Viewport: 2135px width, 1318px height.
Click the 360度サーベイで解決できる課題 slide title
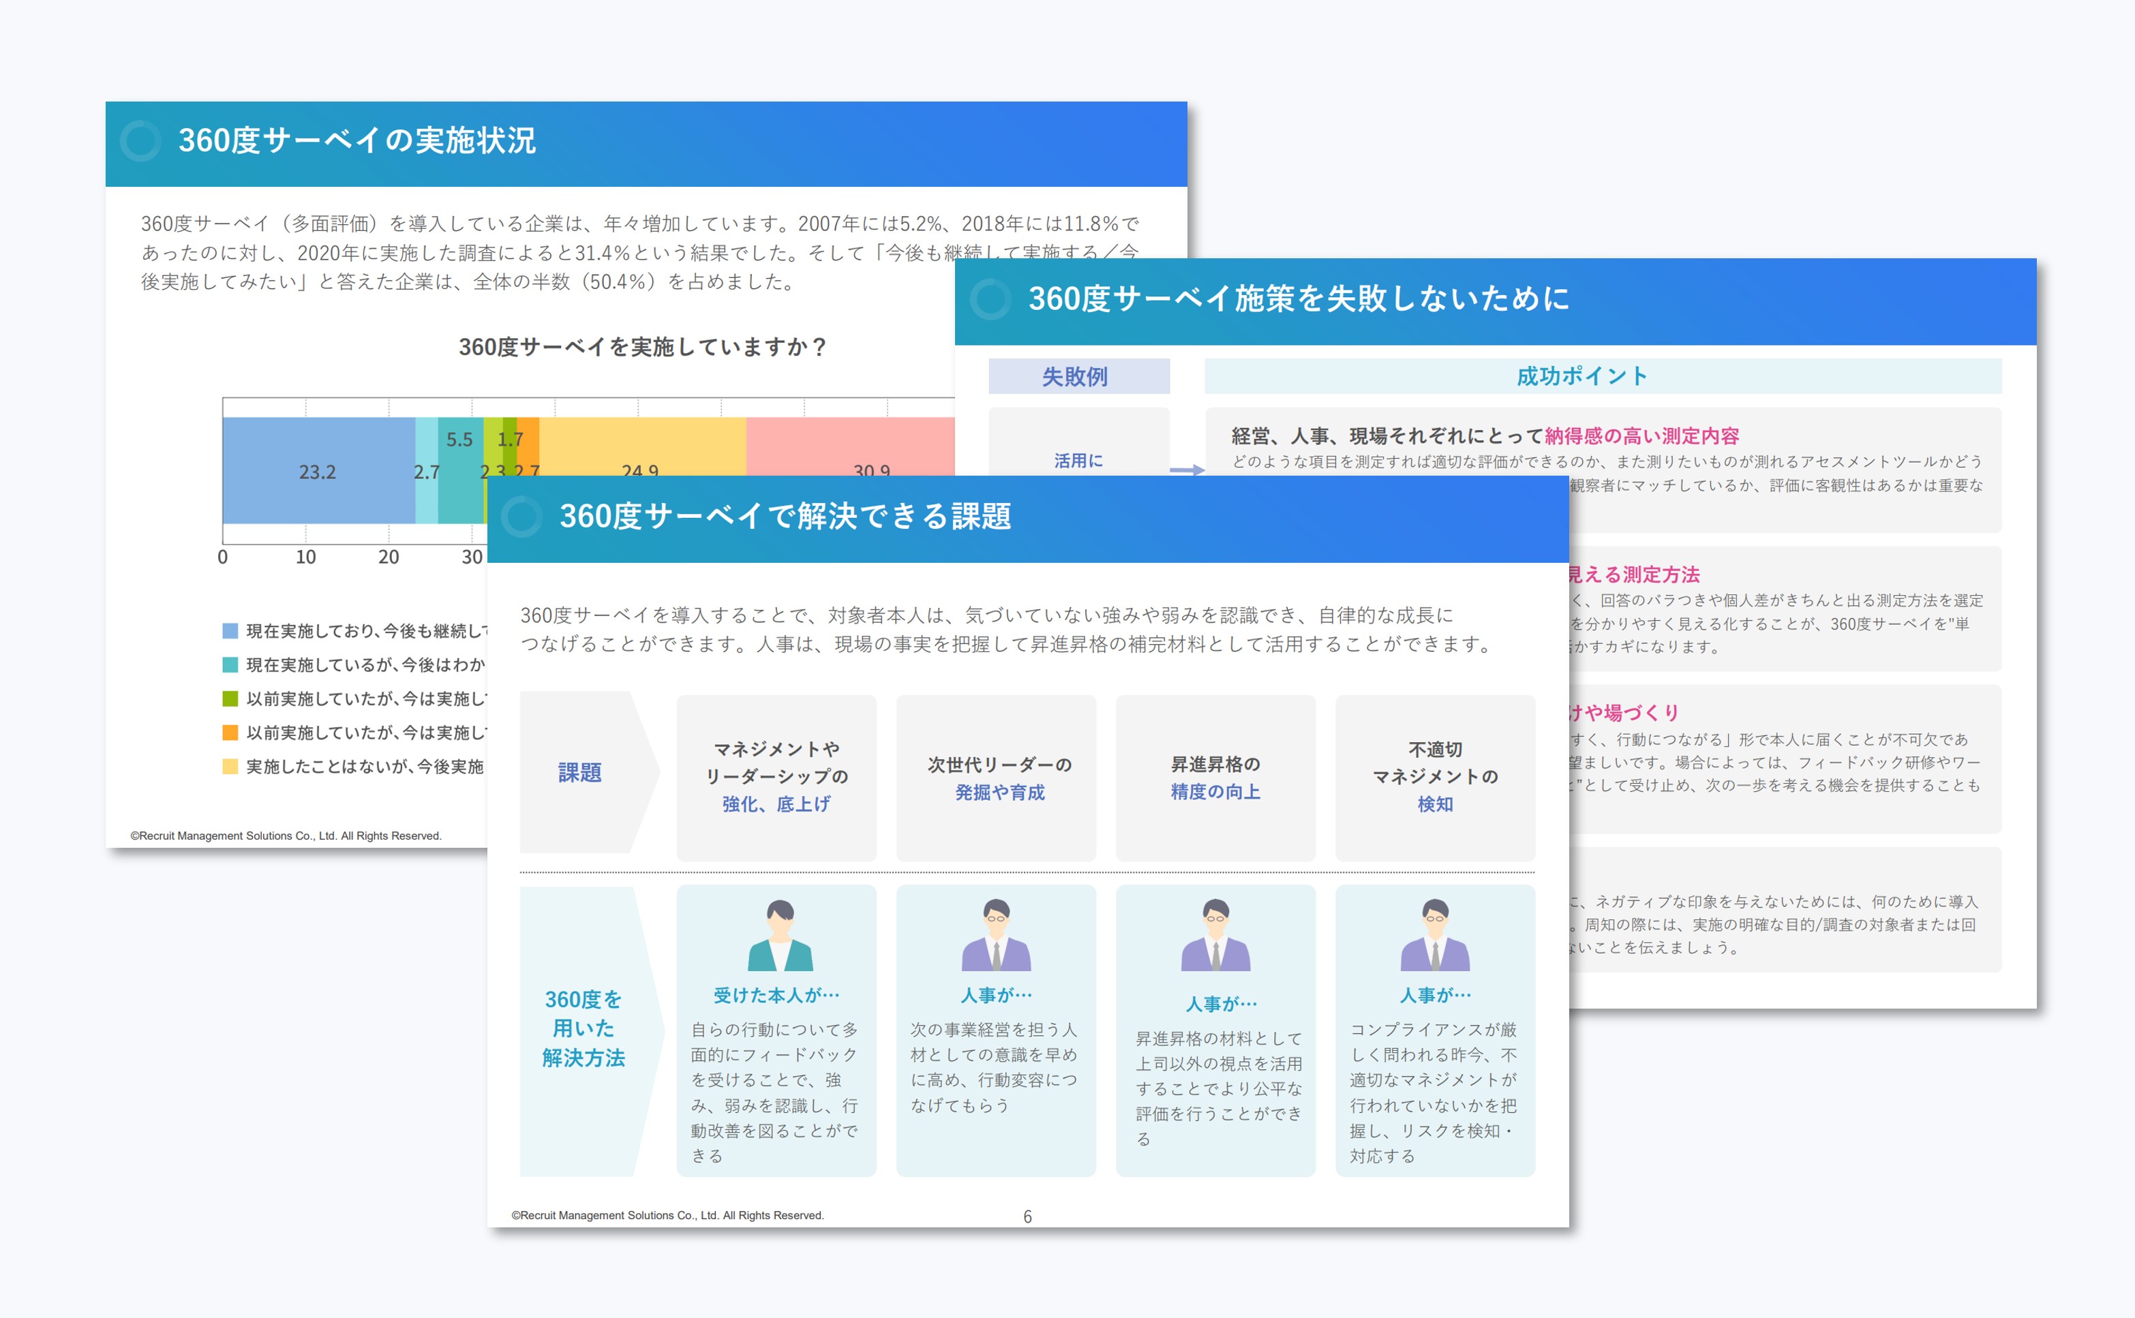785,516
